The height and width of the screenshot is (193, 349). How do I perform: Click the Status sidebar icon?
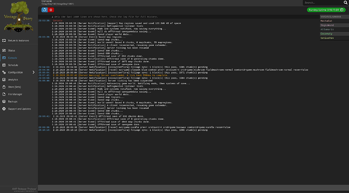tap(4, 50)
